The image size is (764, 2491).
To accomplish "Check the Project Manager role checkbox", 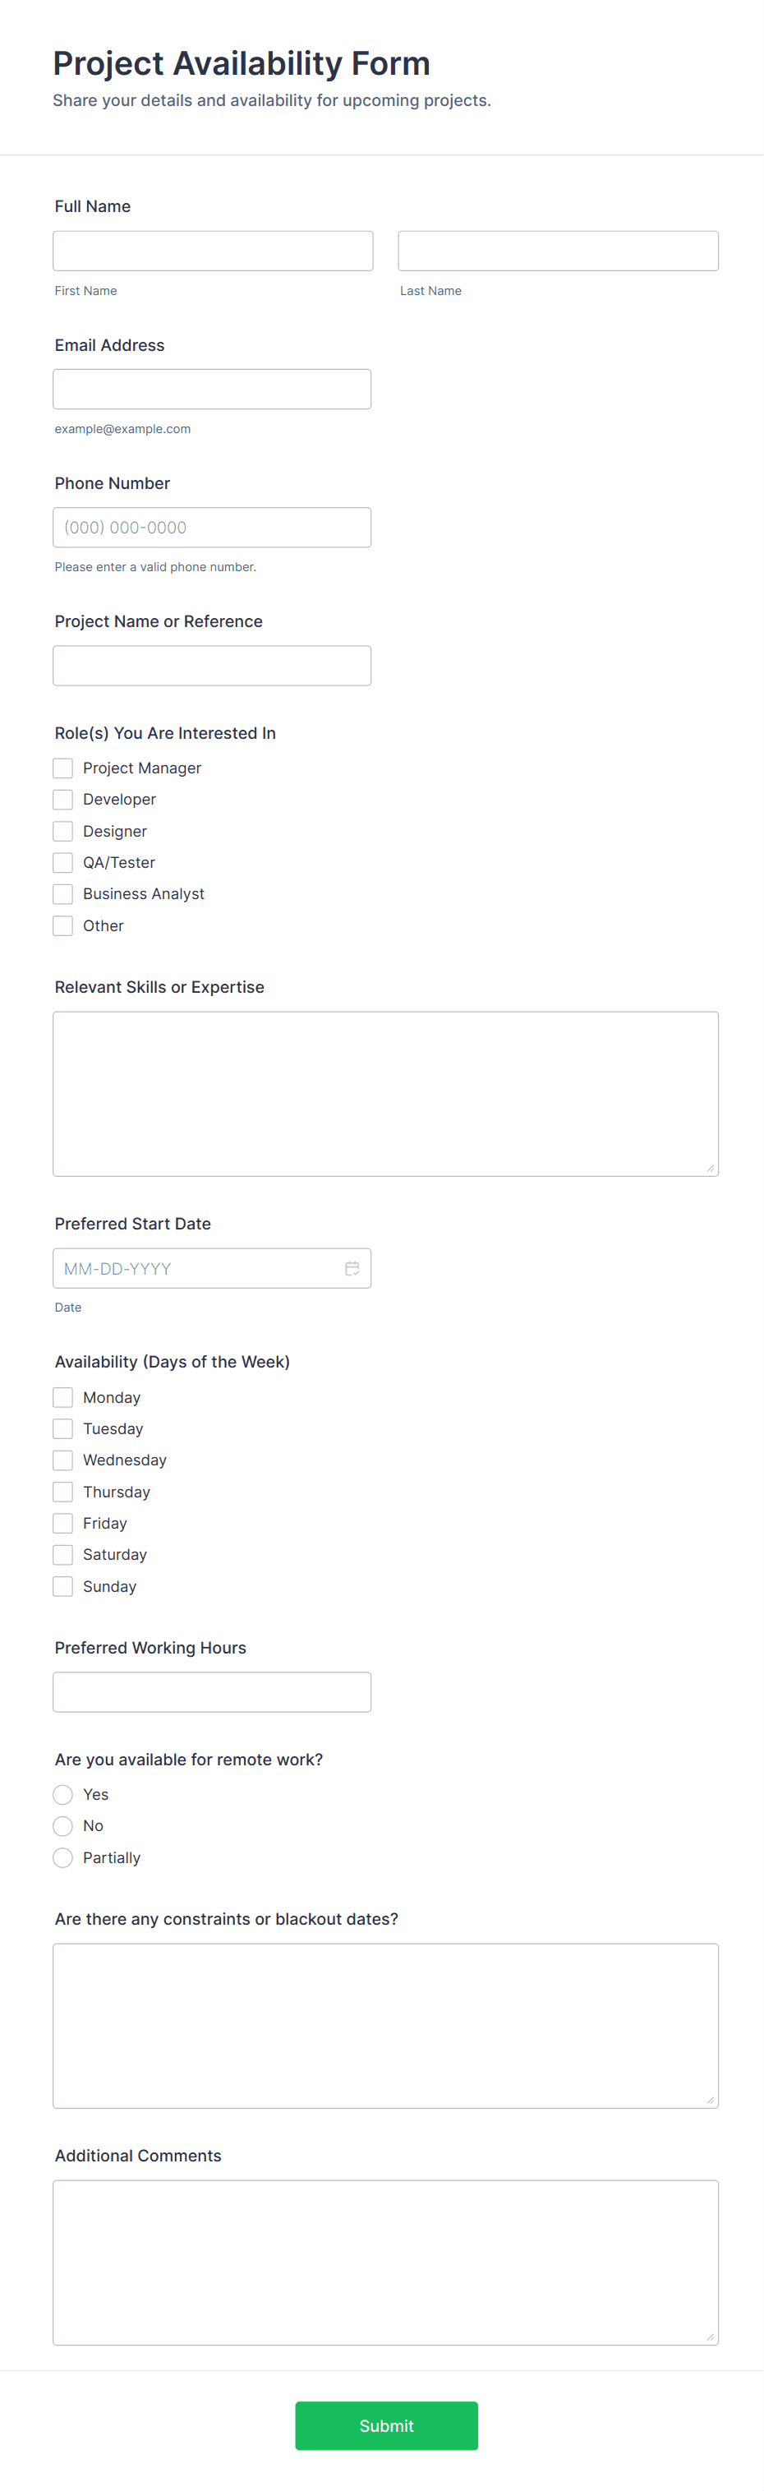I will point(62,767).
